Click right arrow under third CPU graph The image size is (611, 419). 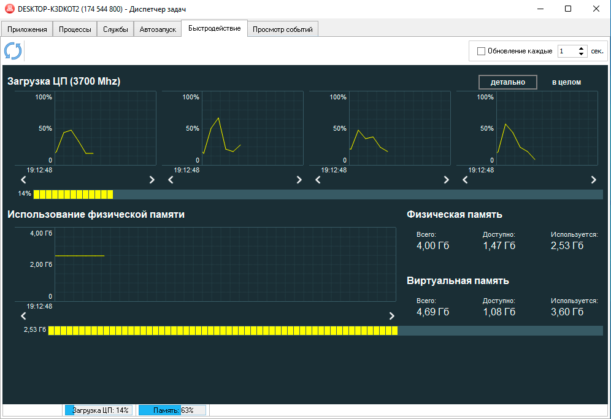[x=446, y=180]
